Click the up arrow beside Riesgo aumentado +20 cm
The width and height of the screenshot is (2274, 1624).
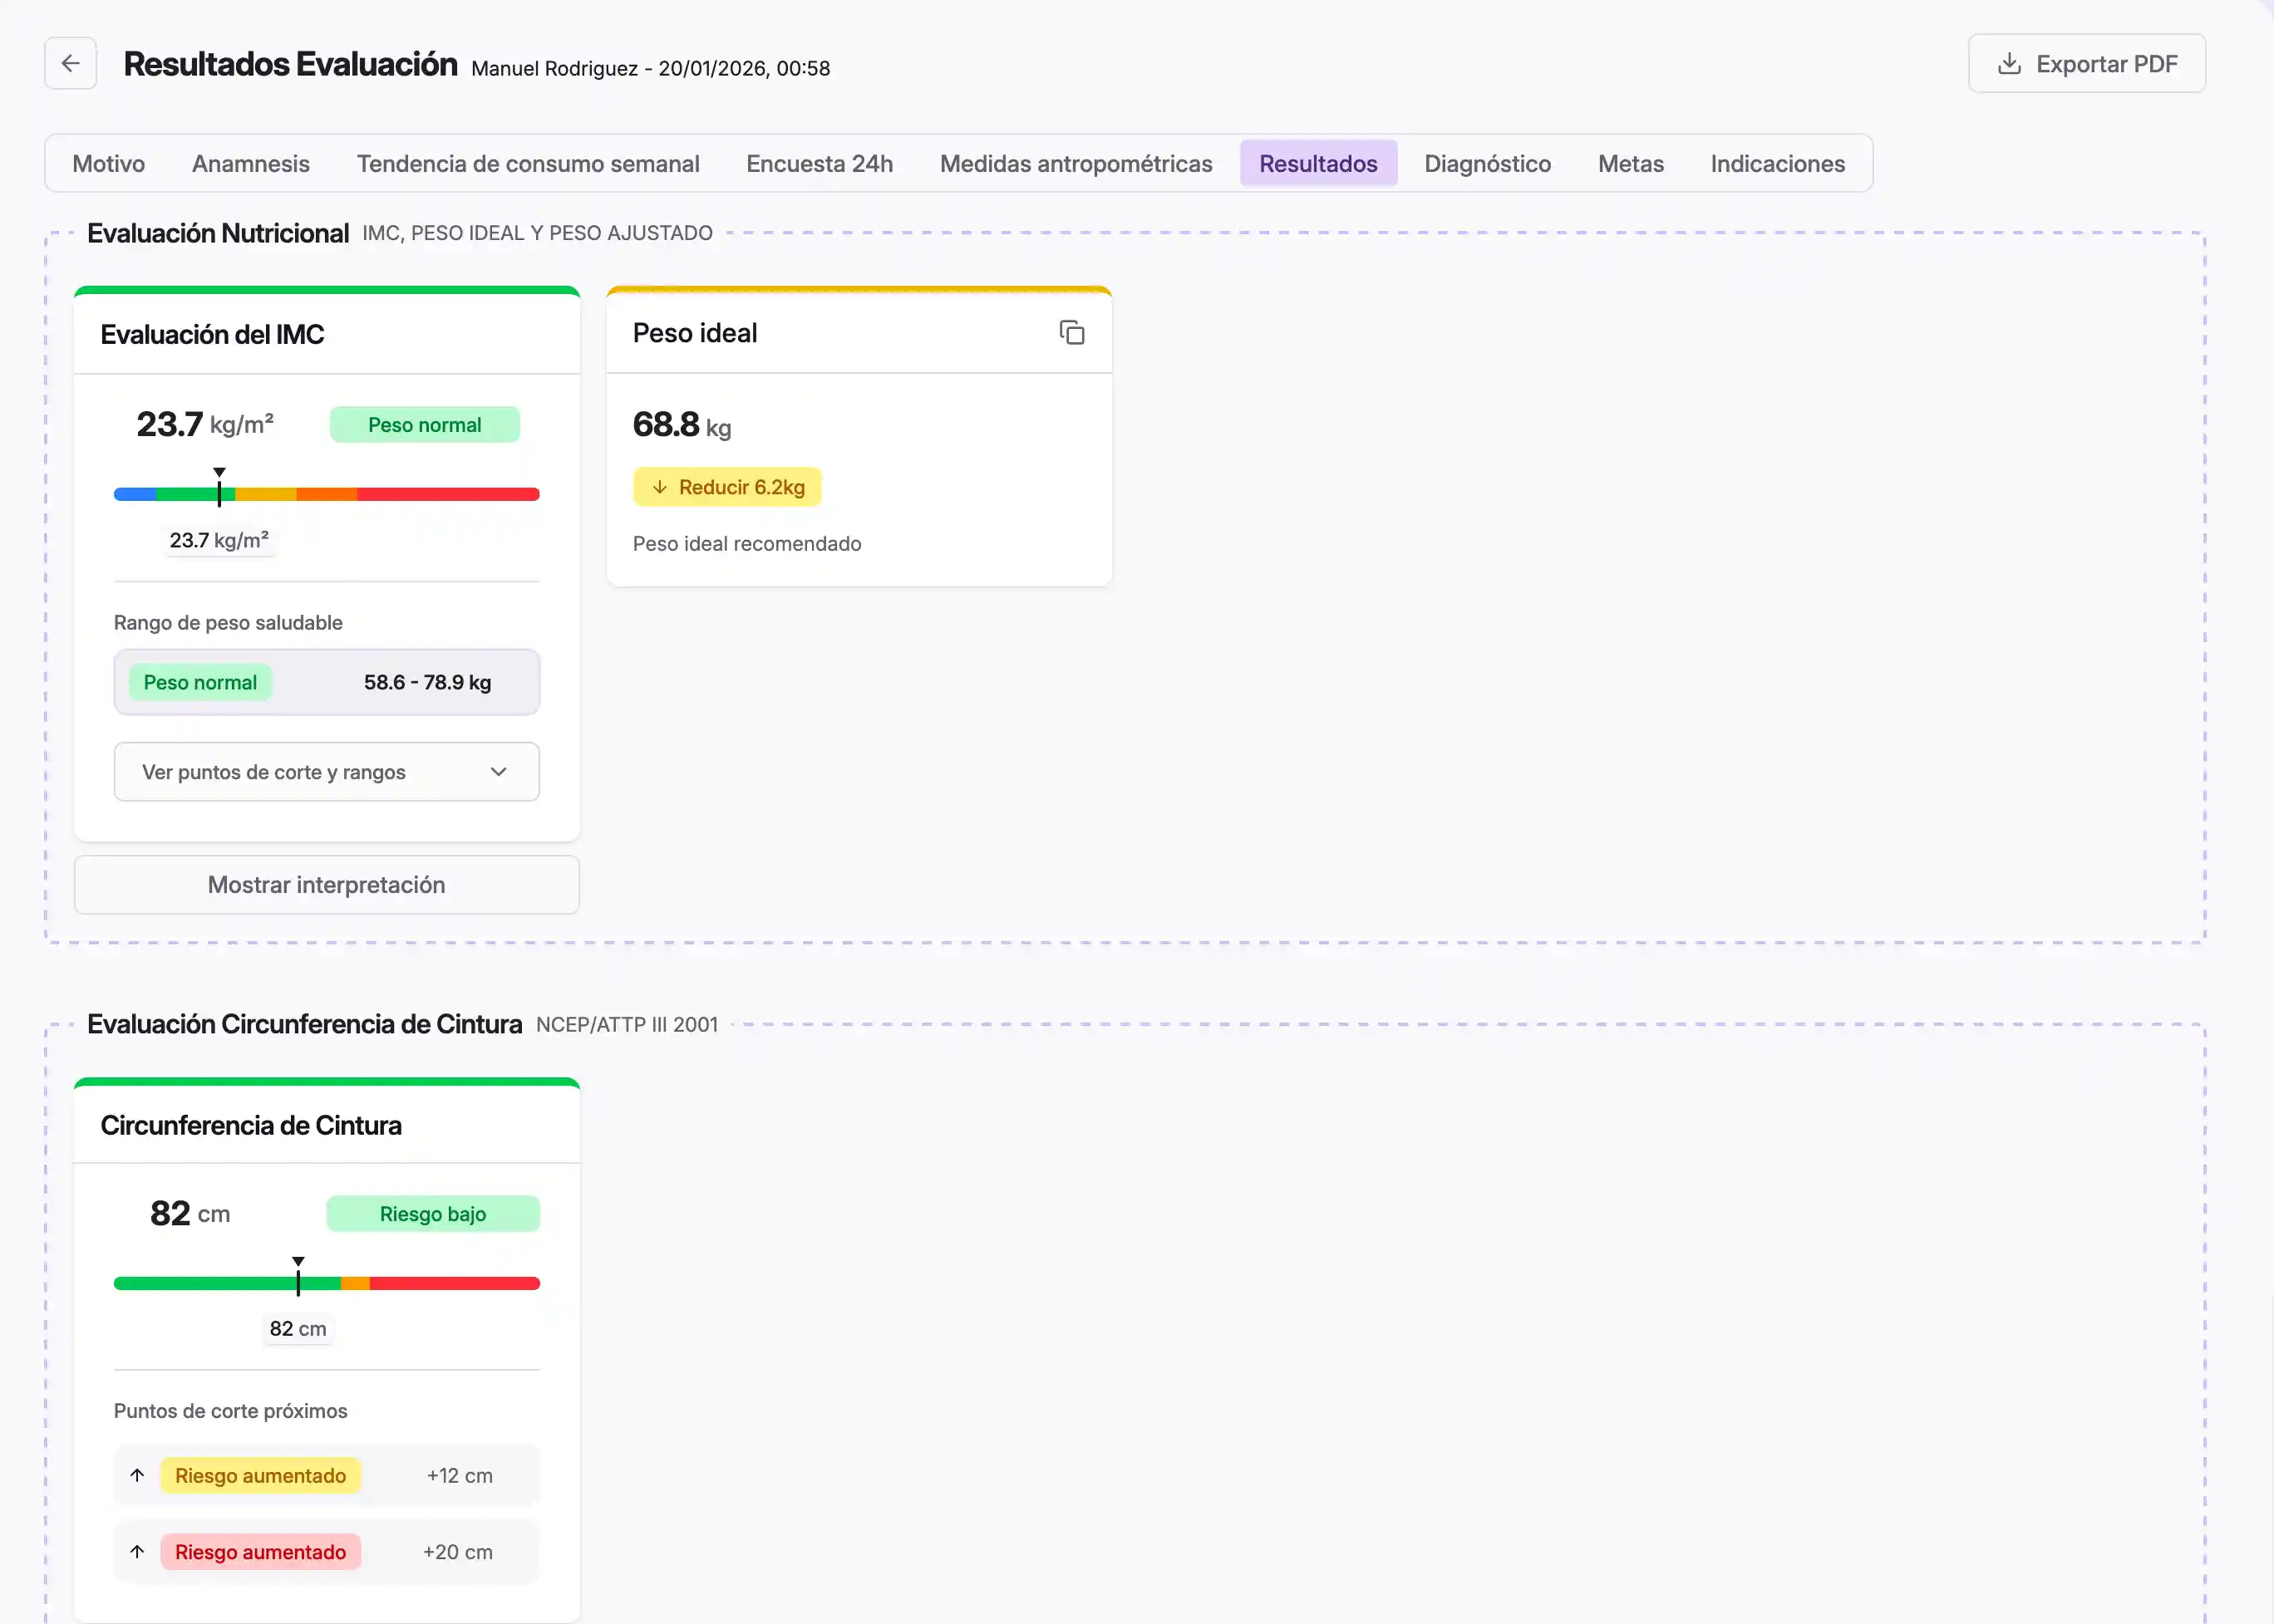click(x=137, y=1552)
